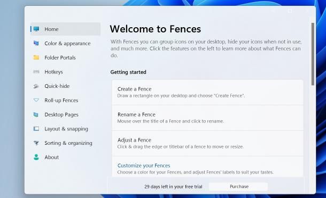Screen dimensions: 326x198
Task: Click the Desktop Pages icon
Action: pyautogui.click(x=36, y=114)
